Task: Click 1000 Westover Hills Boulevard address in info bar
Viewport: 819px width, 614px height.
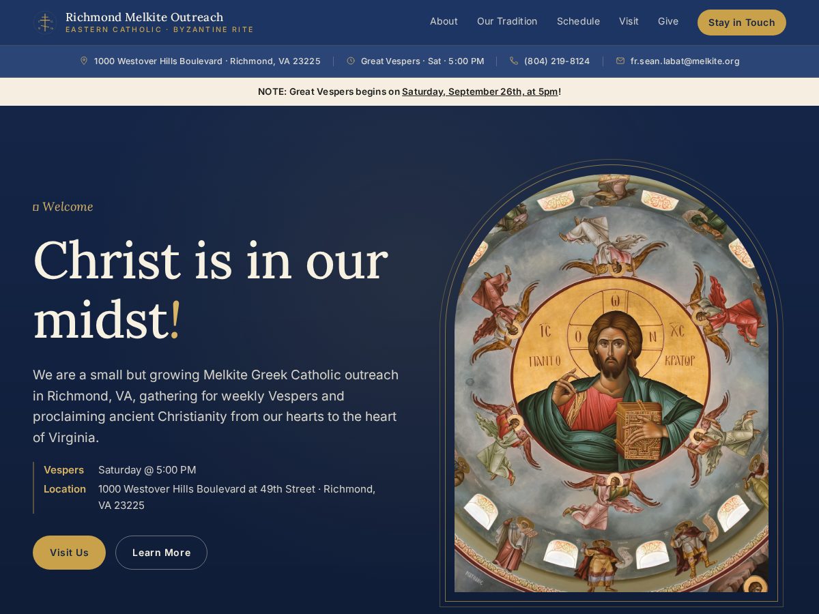Action: coord(207,61)
